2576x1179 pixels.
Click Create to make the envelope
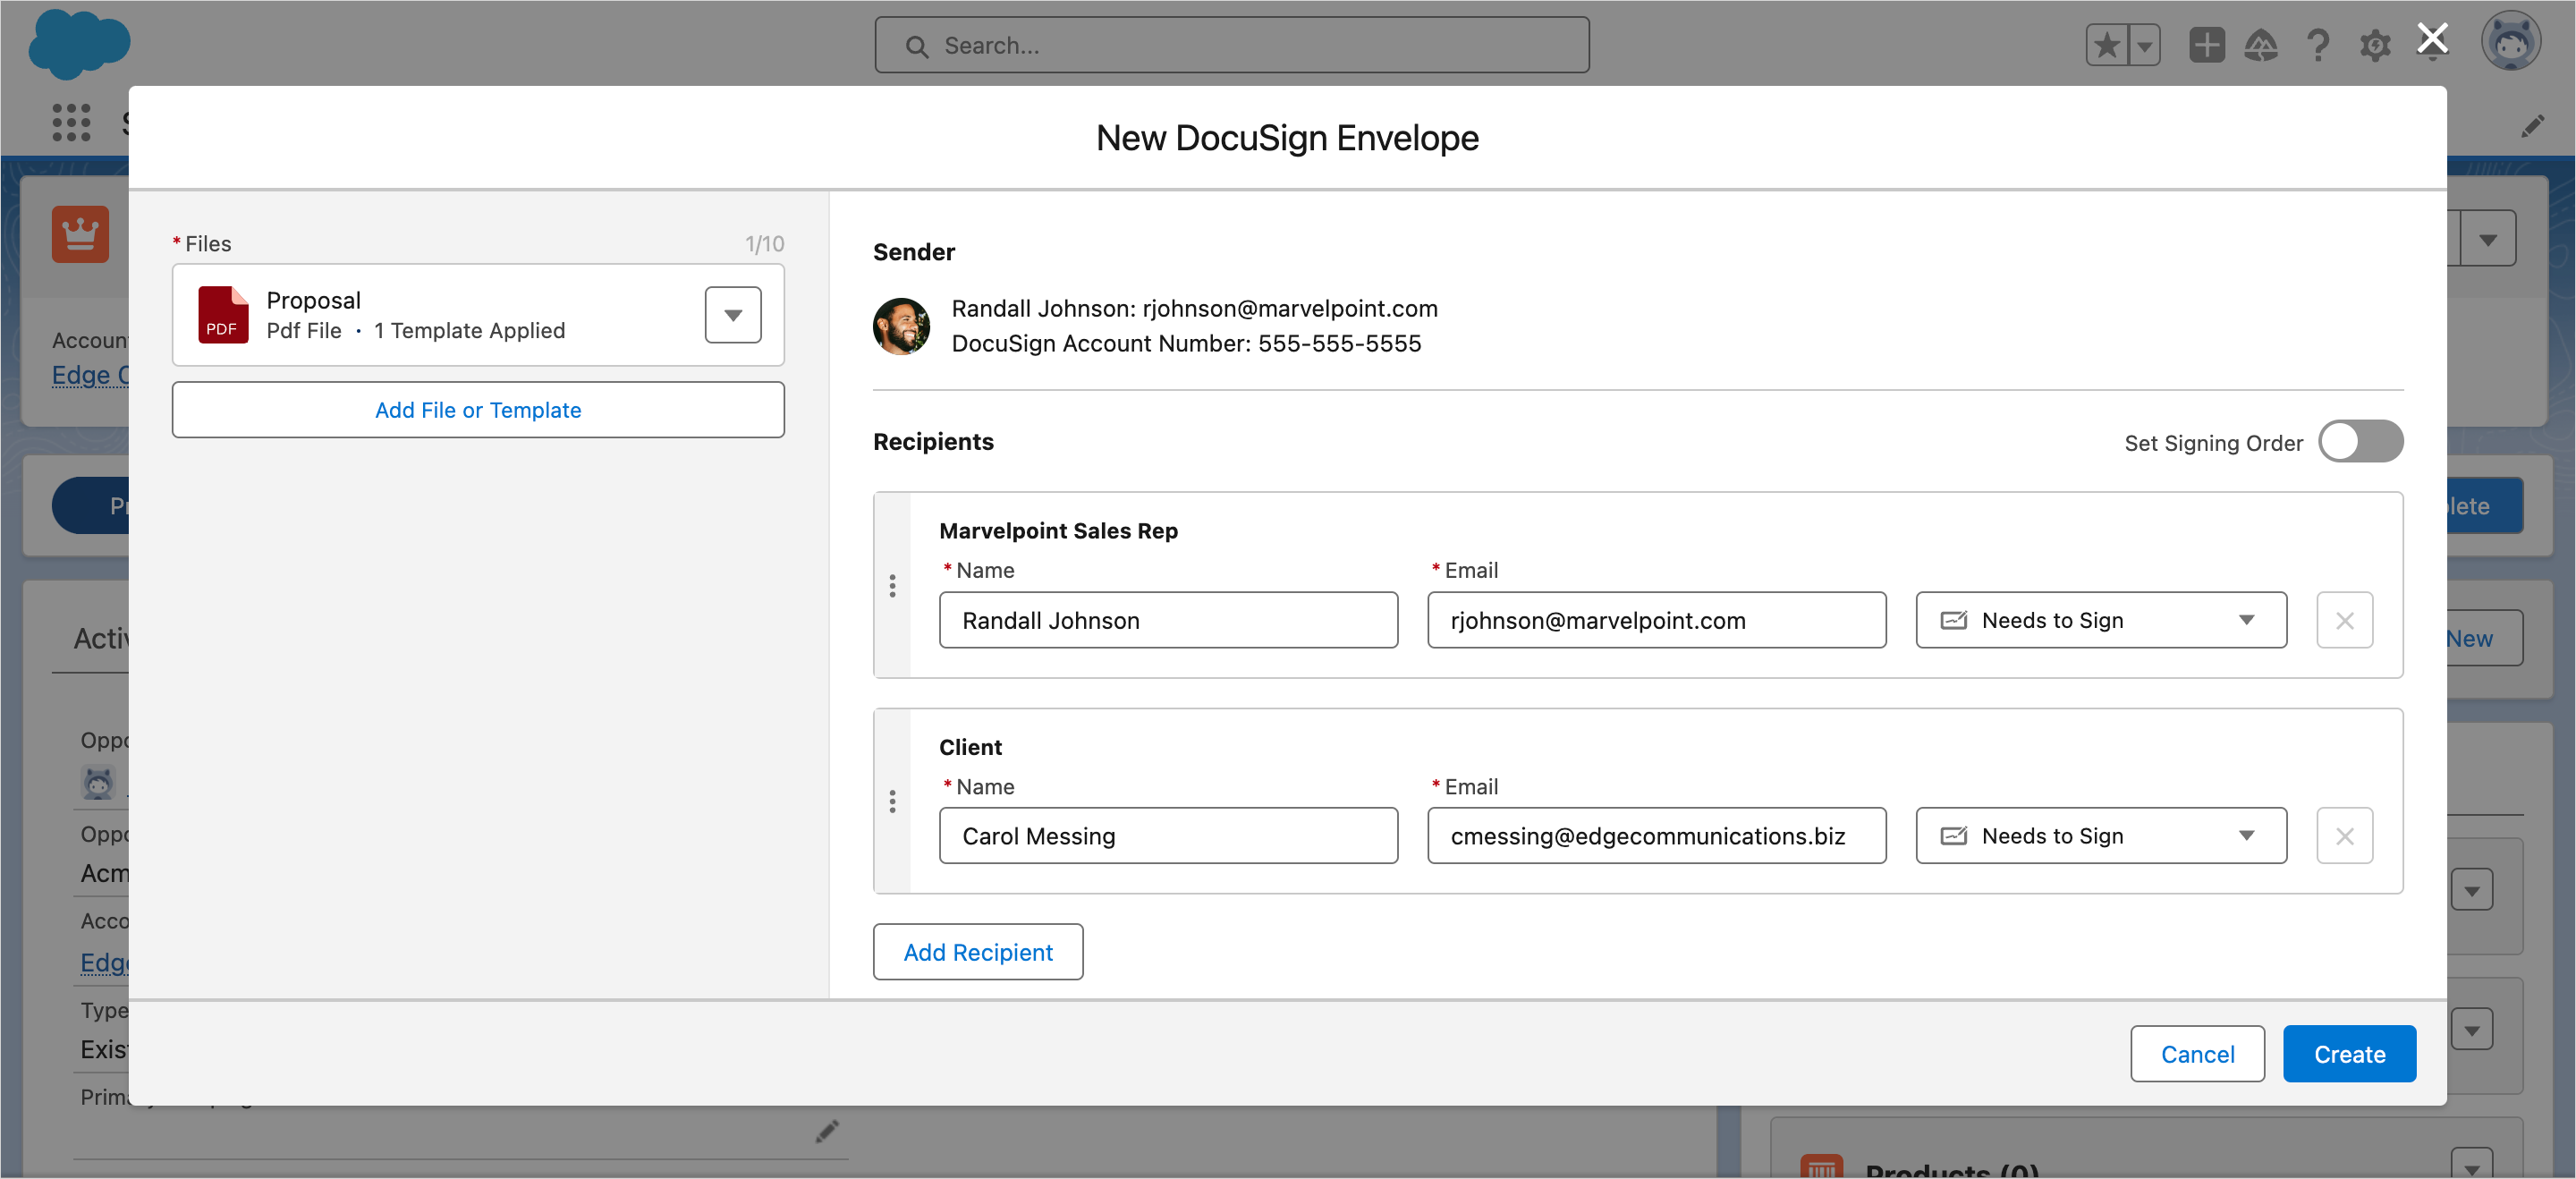click(x=2348, y=1054)
